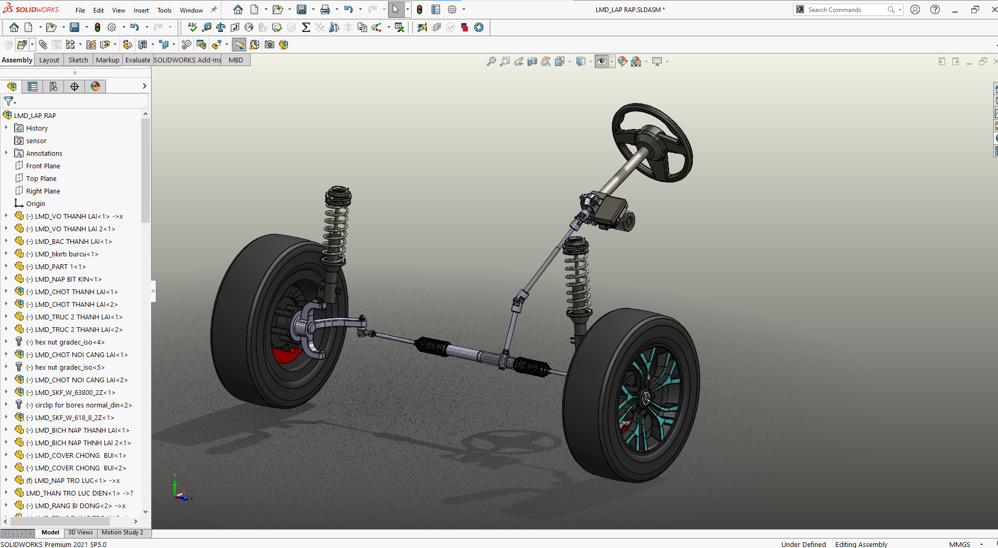Open DisplayManager color ball tab
The width and height of the screenshot is (998, 548).
pos(95,87)
